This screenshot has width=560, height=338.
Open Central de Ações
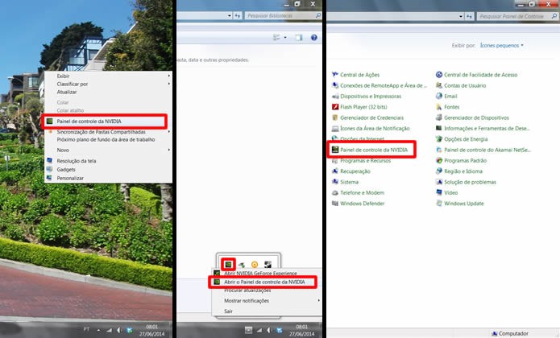pos(359,75)
